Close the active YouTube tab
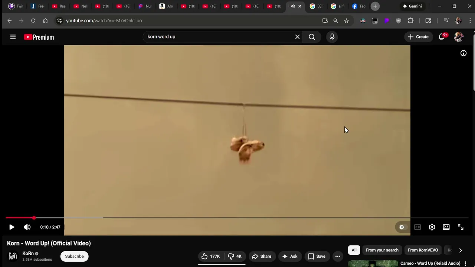Screen dimensions: 475x267 [300, 6]
